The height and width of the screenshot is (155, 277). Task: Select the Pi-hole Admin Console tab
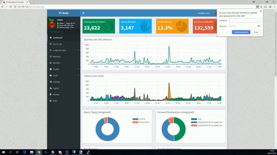15,2
